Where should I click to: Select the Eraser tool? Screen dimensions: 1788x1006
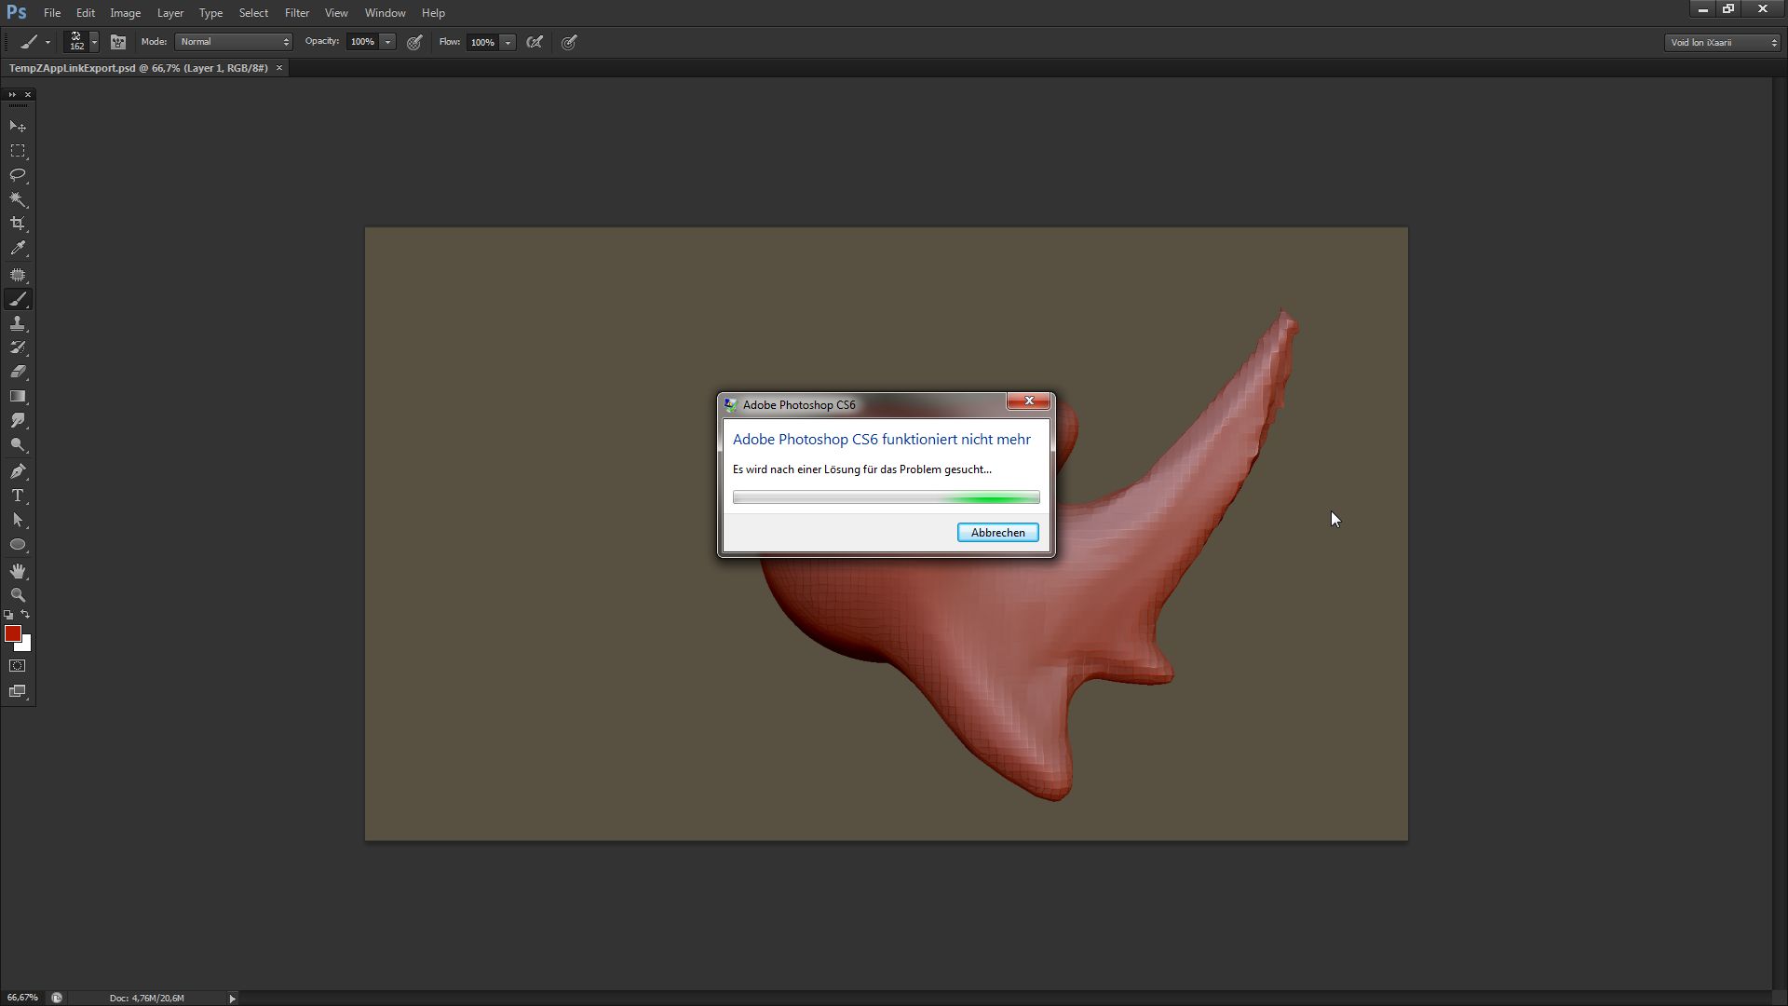[x=18, y=372]
